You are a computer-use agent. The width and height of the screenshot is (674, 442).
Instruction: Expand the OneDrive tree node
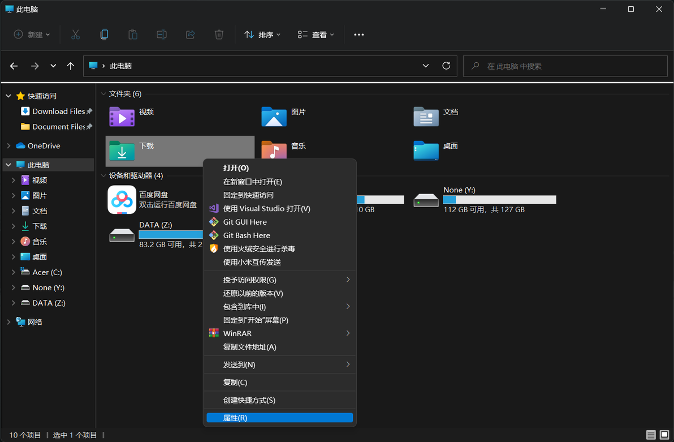(8, 146)
